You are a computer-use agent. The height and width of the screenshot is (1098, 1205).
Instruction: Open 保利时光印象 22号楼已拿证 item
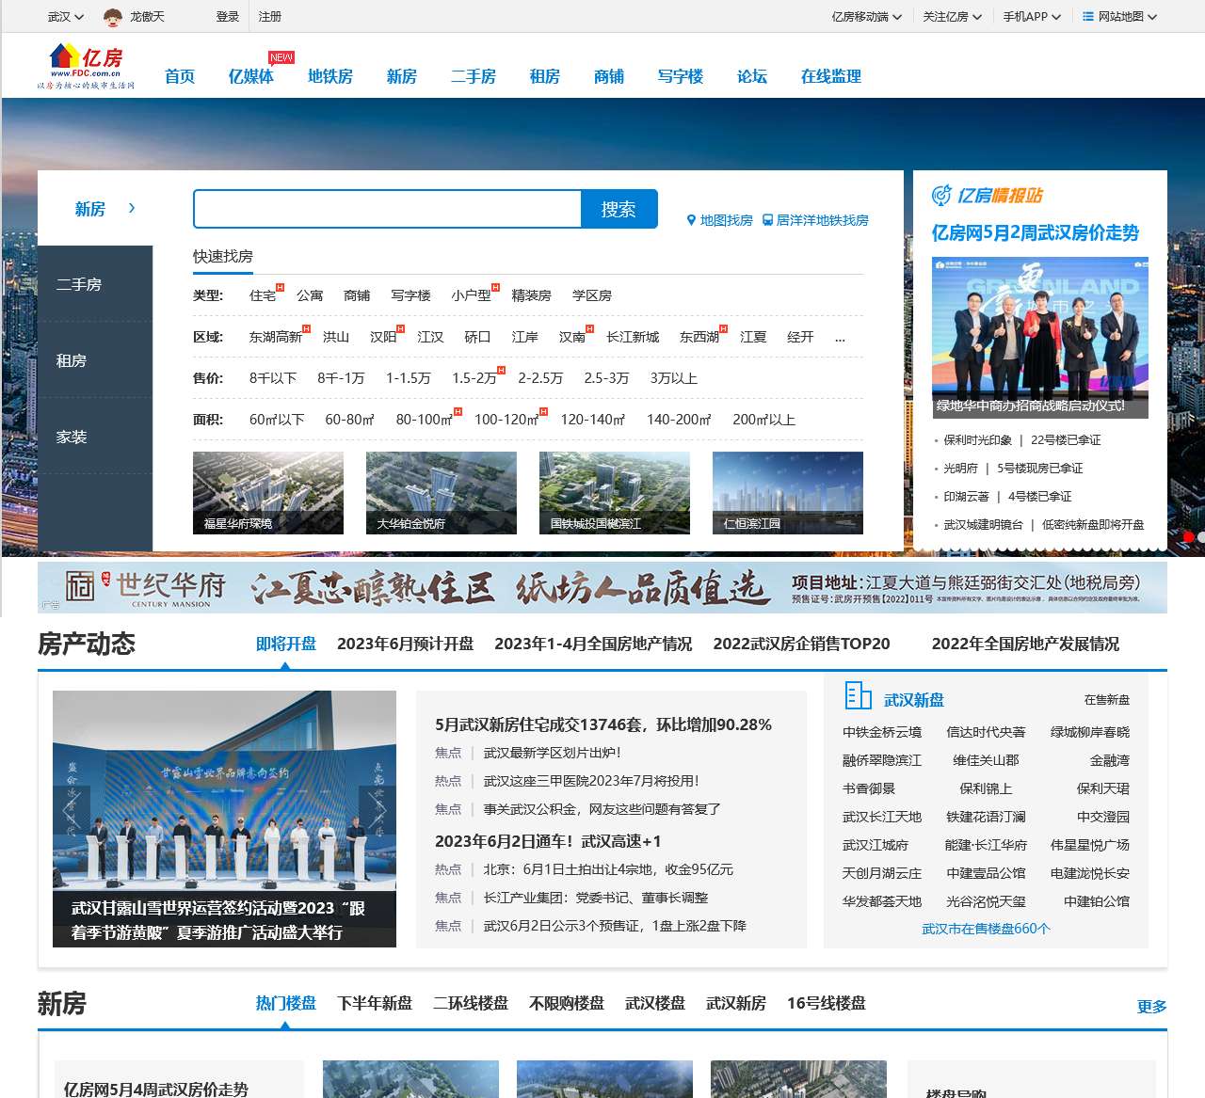pyautogui.click(x=1022, y=440)
